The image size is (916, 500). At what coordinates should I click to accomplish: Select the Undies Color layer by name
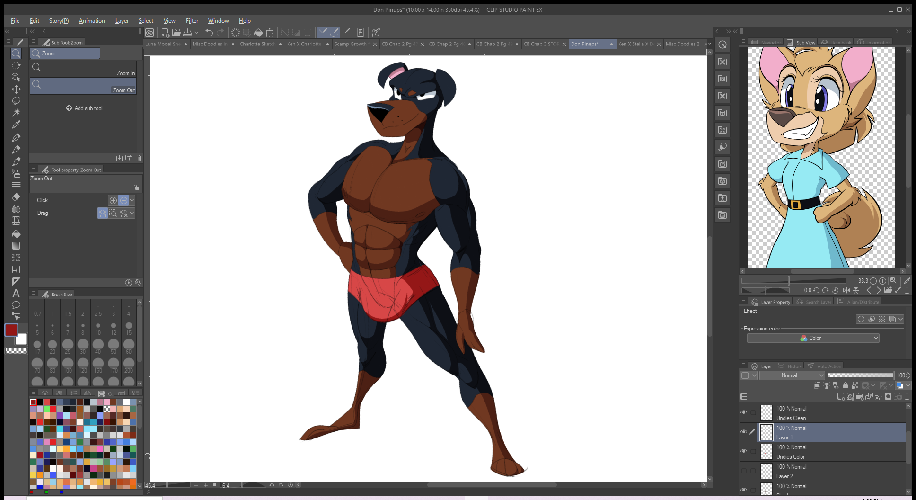tap(790, 457)
